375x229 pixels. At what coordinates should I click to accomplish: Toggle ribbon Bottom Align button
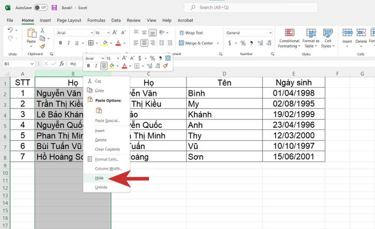click(152, 33)
